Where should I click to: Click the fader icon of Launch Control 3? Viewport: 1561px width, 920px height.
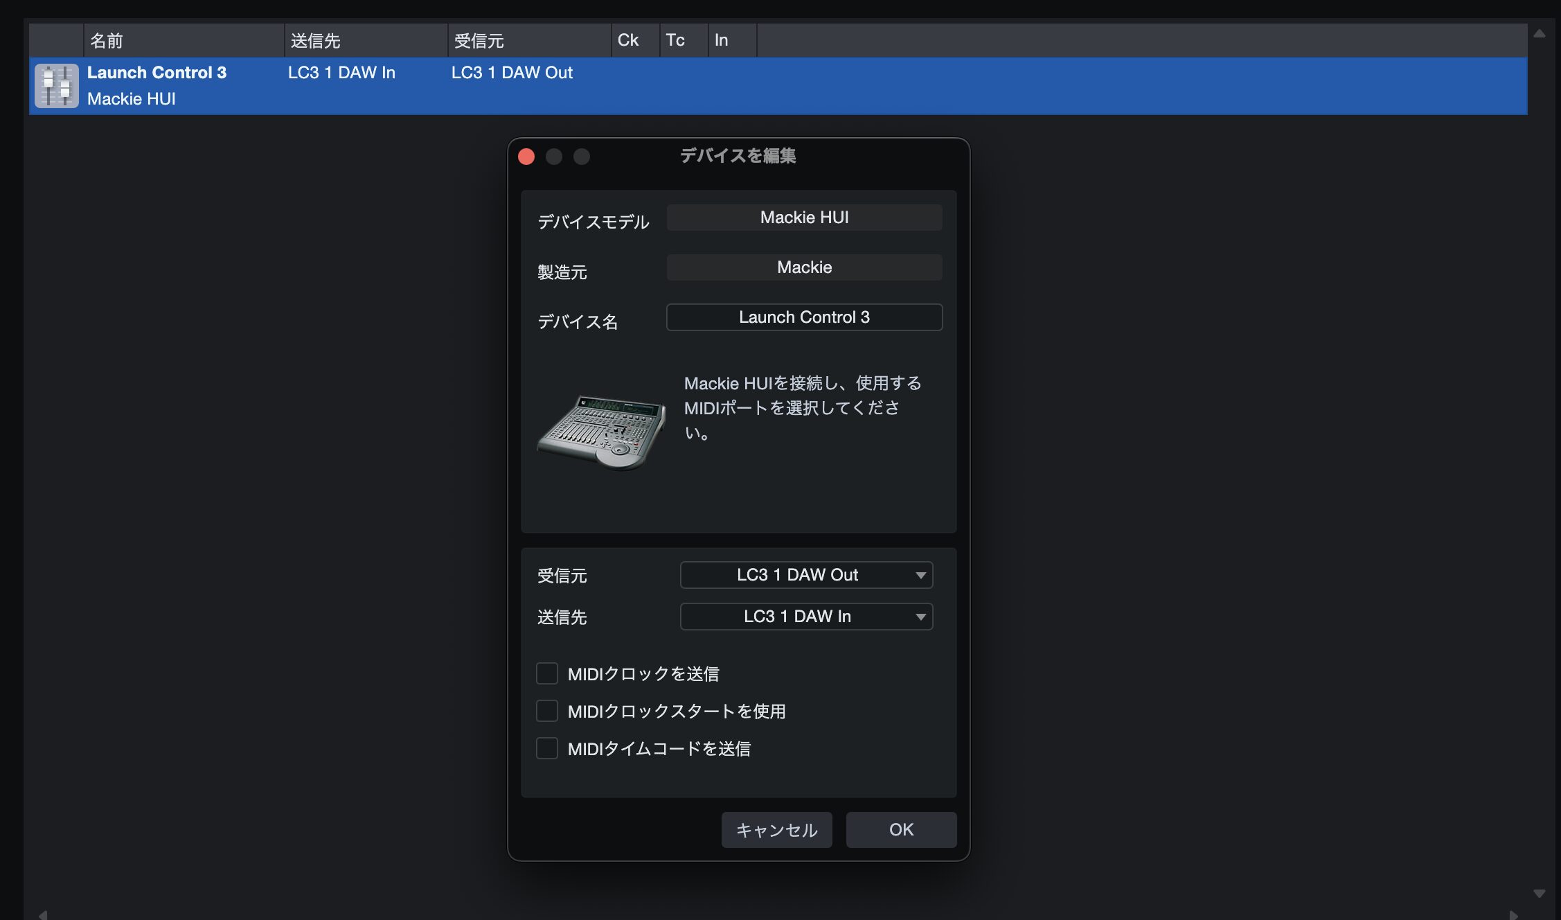[x=57, y=86]
